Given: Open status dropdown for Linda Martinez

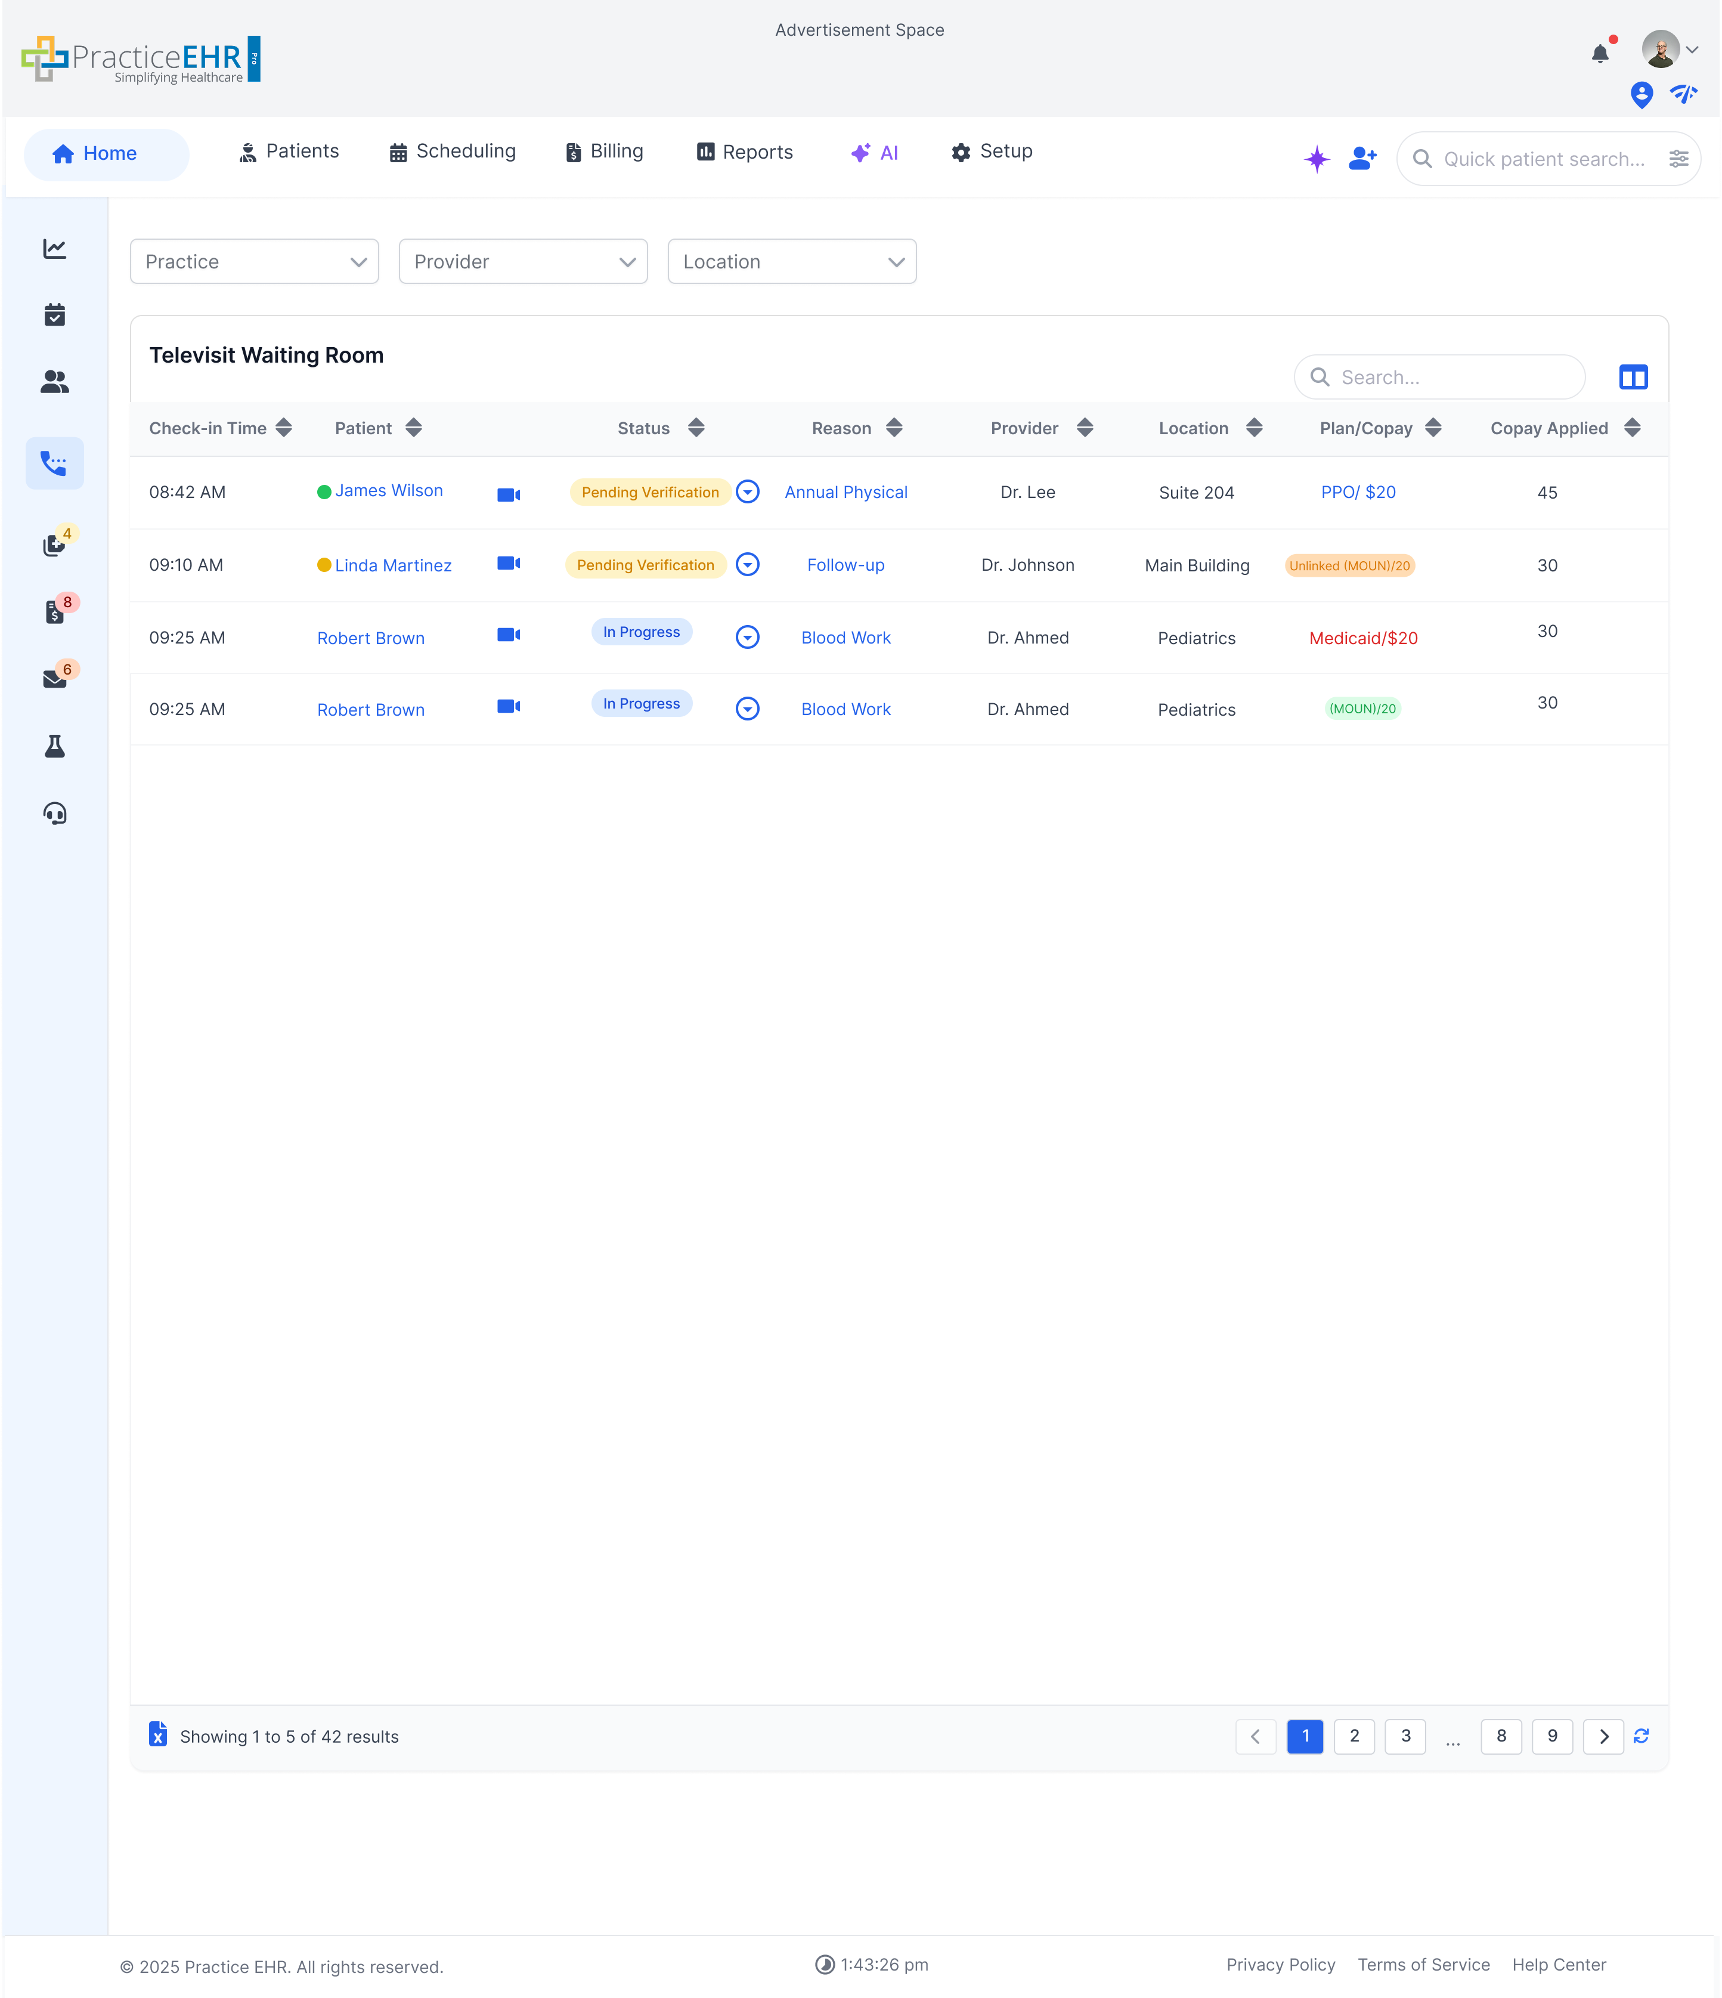Looking at the screenshot, I should tap(747, 565).
